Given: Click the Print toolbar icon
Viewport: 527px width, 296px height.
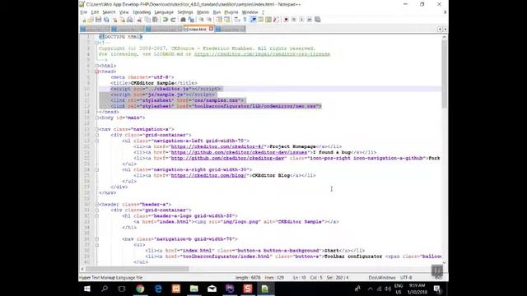Looking at the screenshot, I should [x=130, y=20].
